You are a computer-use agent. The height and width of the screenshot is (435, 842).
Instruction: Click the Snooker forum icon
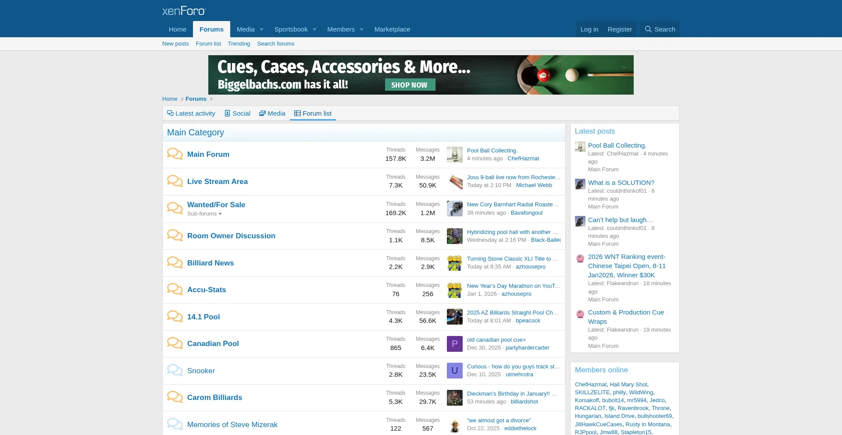point(175,370)
